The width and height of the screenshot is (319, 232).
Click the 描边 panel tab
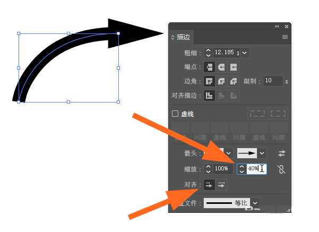pos(183,37)
